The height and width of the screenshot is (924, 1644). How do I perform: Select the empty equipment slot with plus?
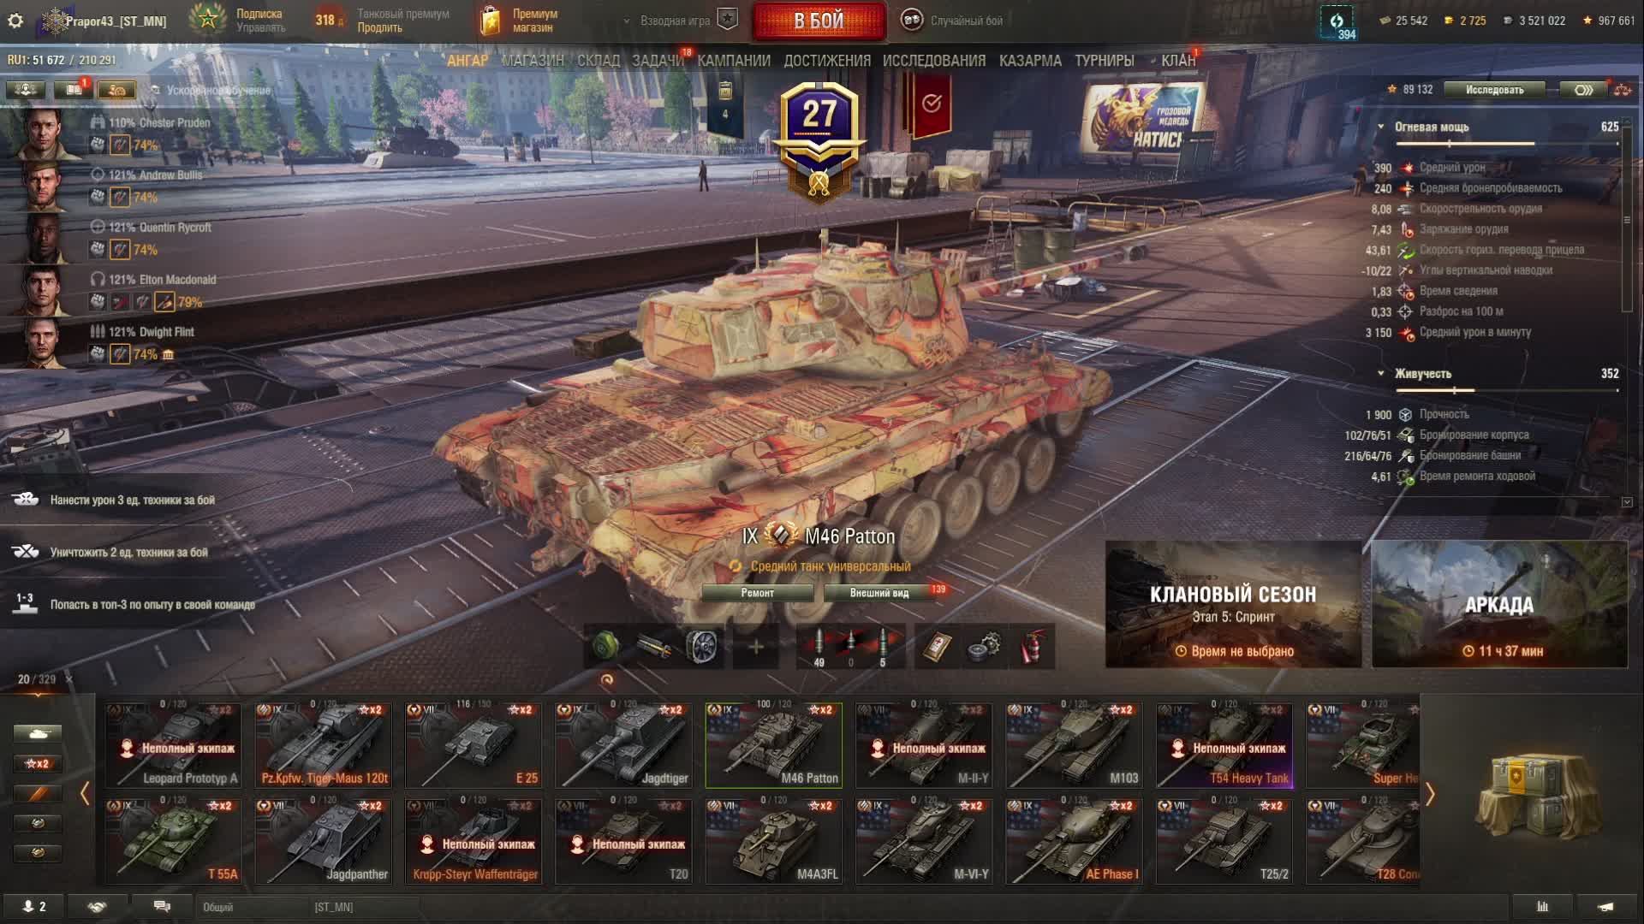tap(756, 647)
